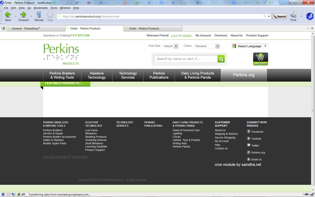Open My Account in top bar
This screenshot has width=315, height=197.
point(203,35)
